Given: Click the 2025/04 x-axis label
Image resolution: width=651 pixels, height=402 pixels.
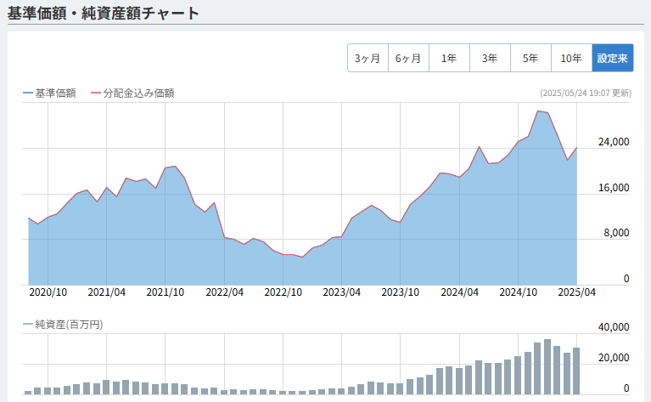Looking at the screenshot, I should (576, 292).
